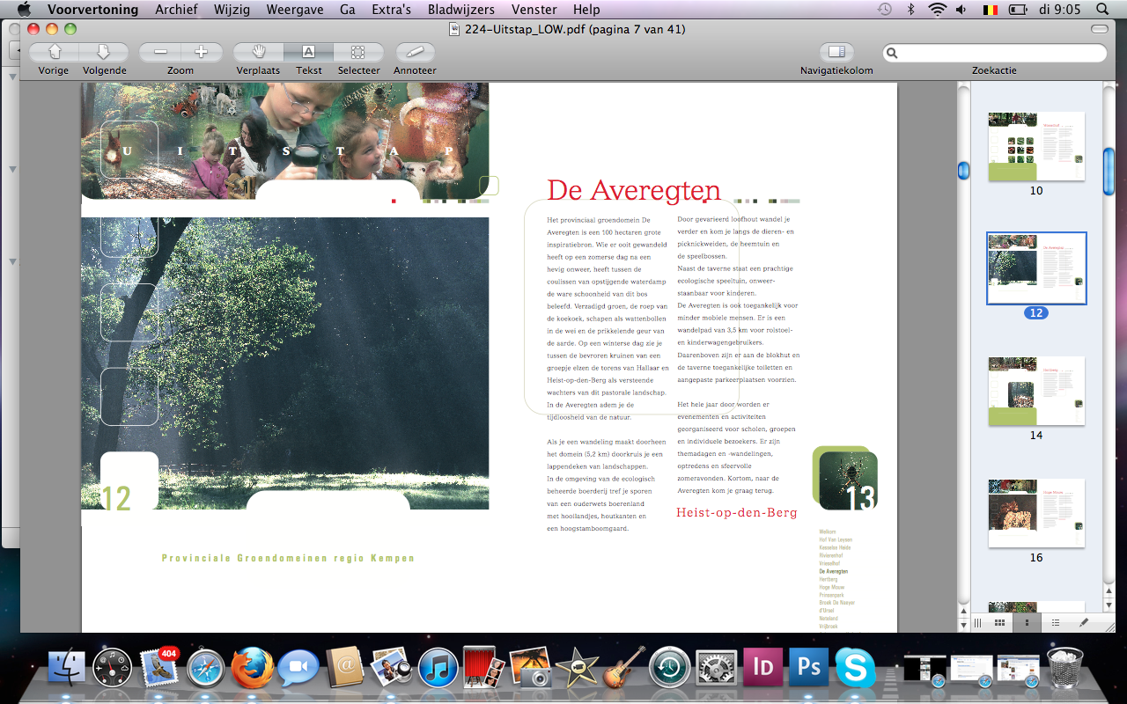Open the Help menu

[x=586, y=10]
